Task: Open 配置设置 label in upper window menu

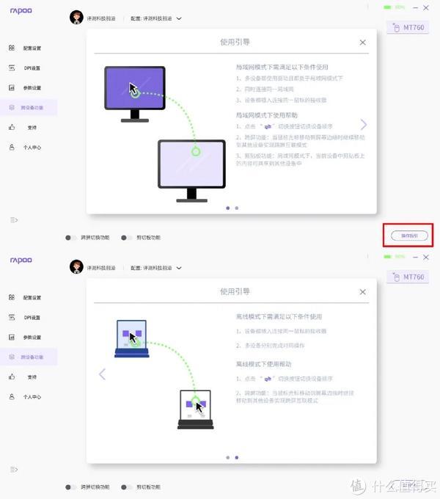Action: click(32, 48)
